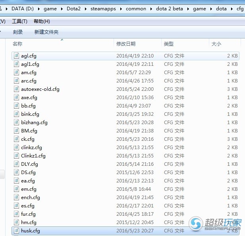Viewport: 245px width, 236px height.
Task: Go to Dota2 folder in breadcrumb
Action: [x=73, y=9]
